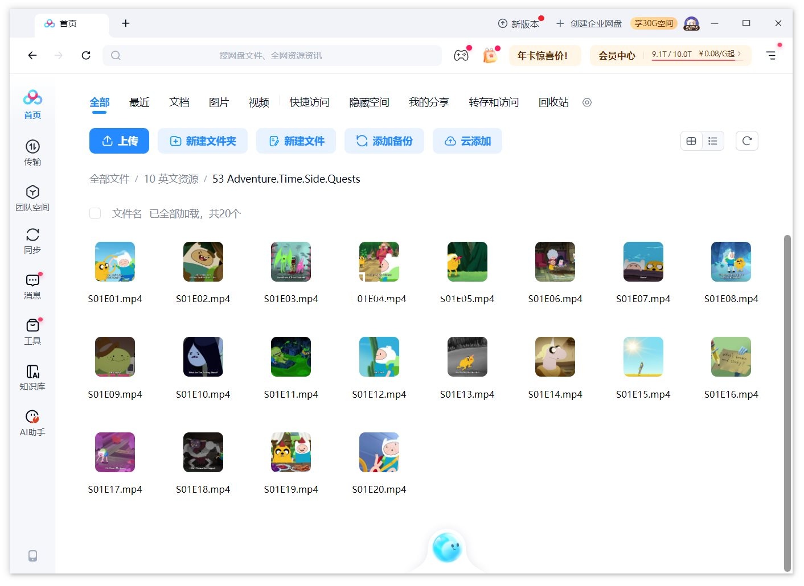Switch to list view
Viewport: 804px width, 586px height.
click(x=713, y=141)
